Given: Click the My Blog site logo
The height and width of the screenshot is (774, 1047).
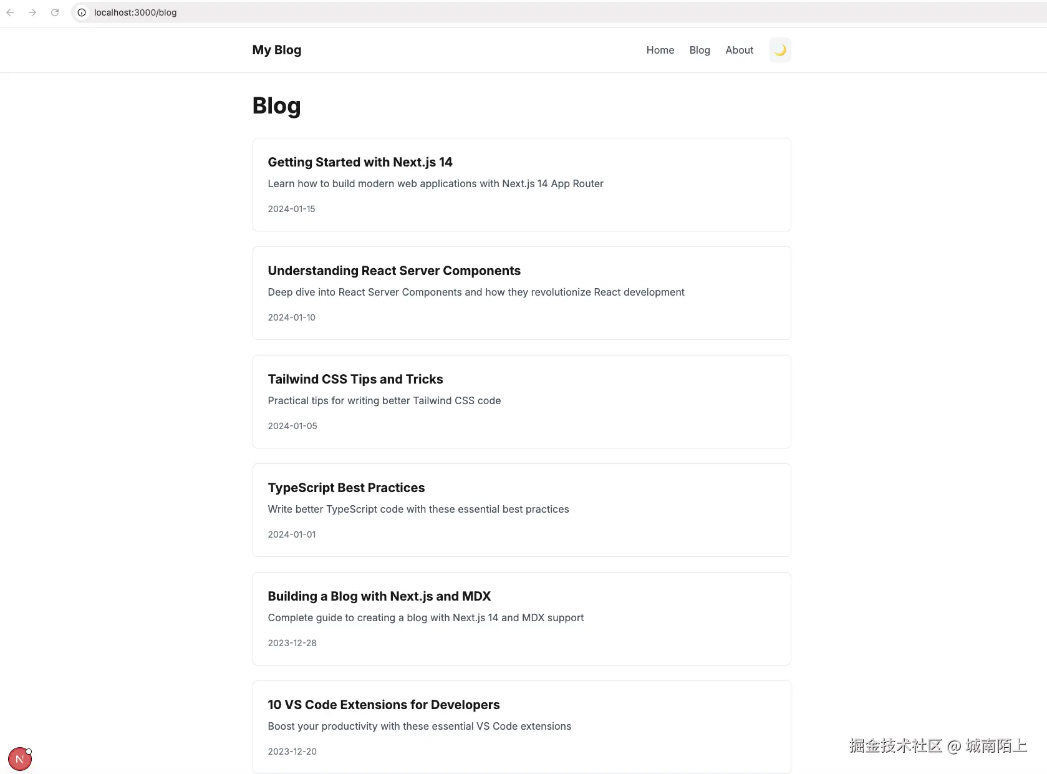Looking at the screenshot, I should 276,51.
